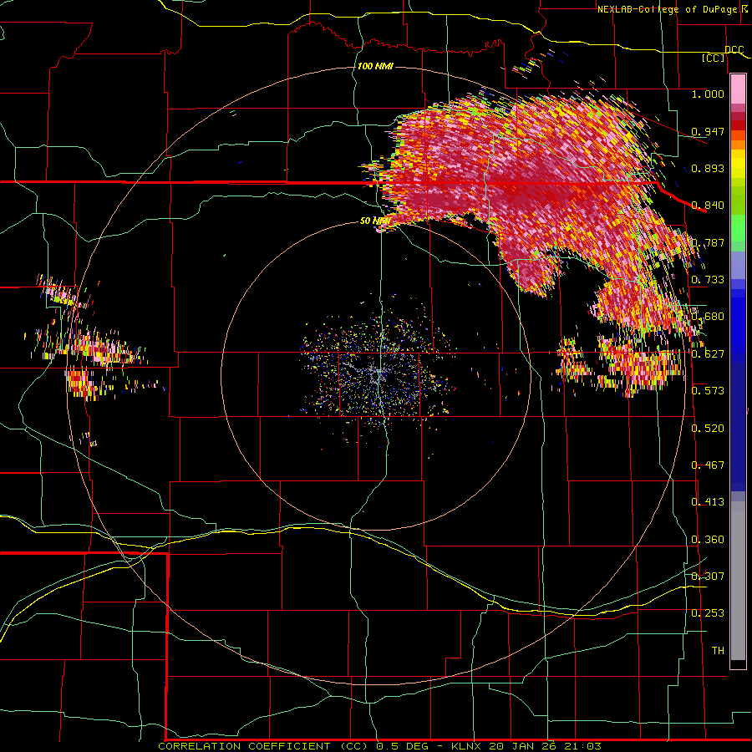Click the TH label at the scale bottom

[x=718, y=651]
